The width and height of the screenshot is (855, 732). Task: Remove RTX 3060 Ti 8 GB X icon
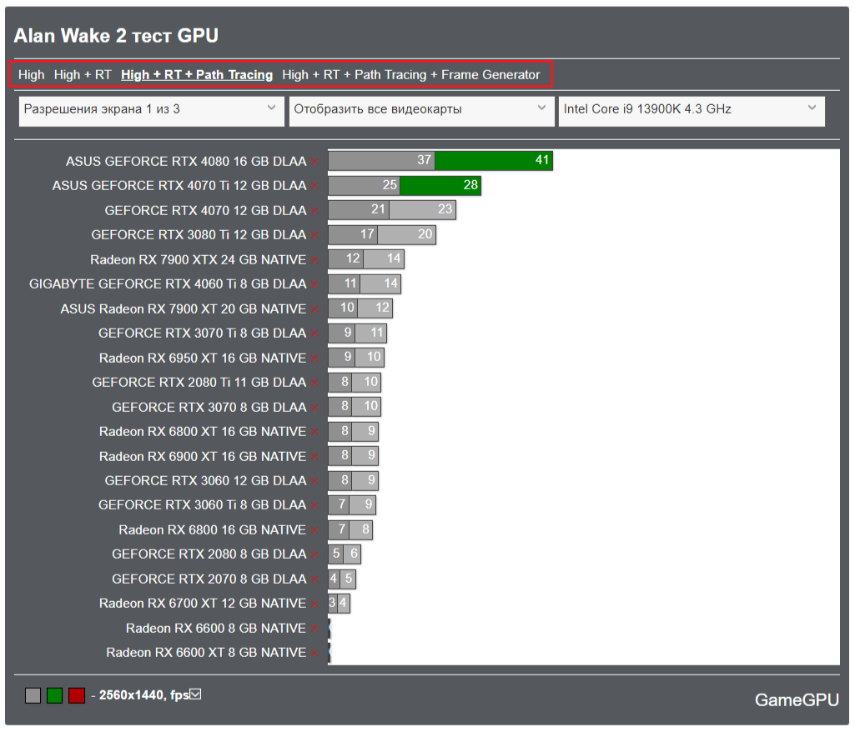[314, 506]
